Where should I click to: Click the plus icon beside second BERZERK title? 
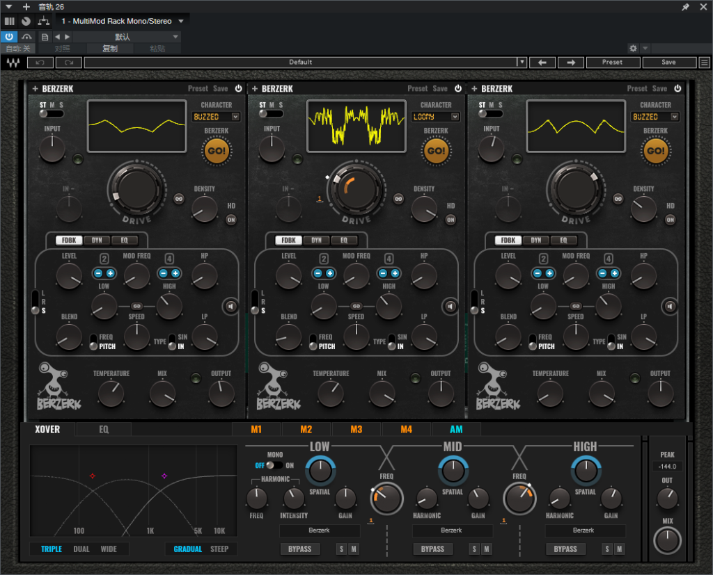(x=255, y=88)
